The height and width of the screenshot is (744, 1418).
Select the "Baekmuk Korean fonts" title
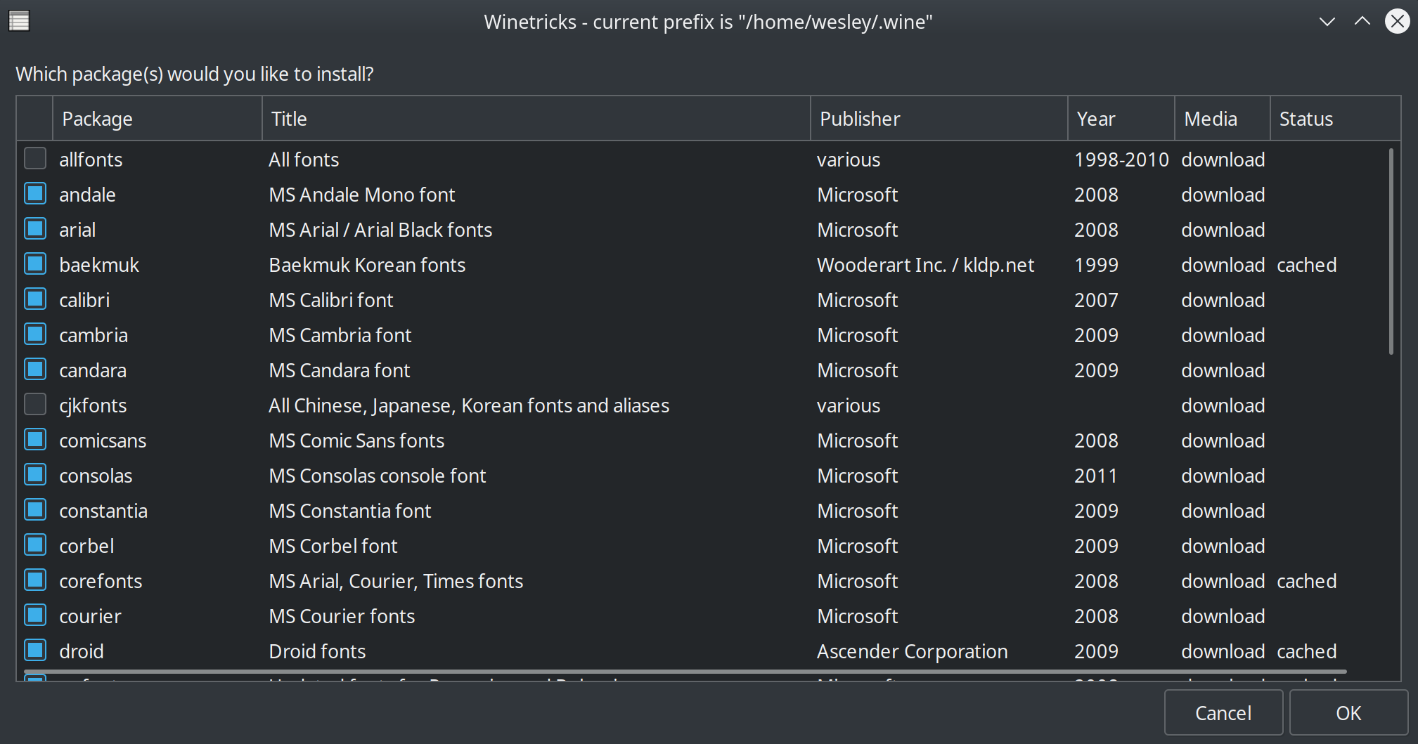pos(367,265)
